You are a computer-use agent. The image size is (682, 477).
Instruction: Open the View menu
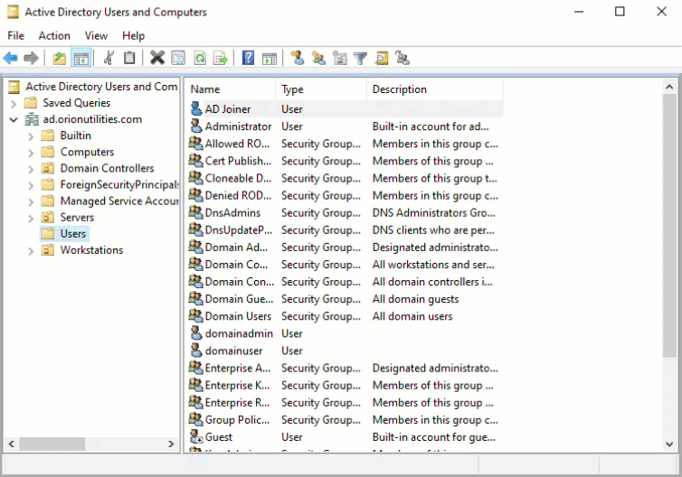pos(96,35)
